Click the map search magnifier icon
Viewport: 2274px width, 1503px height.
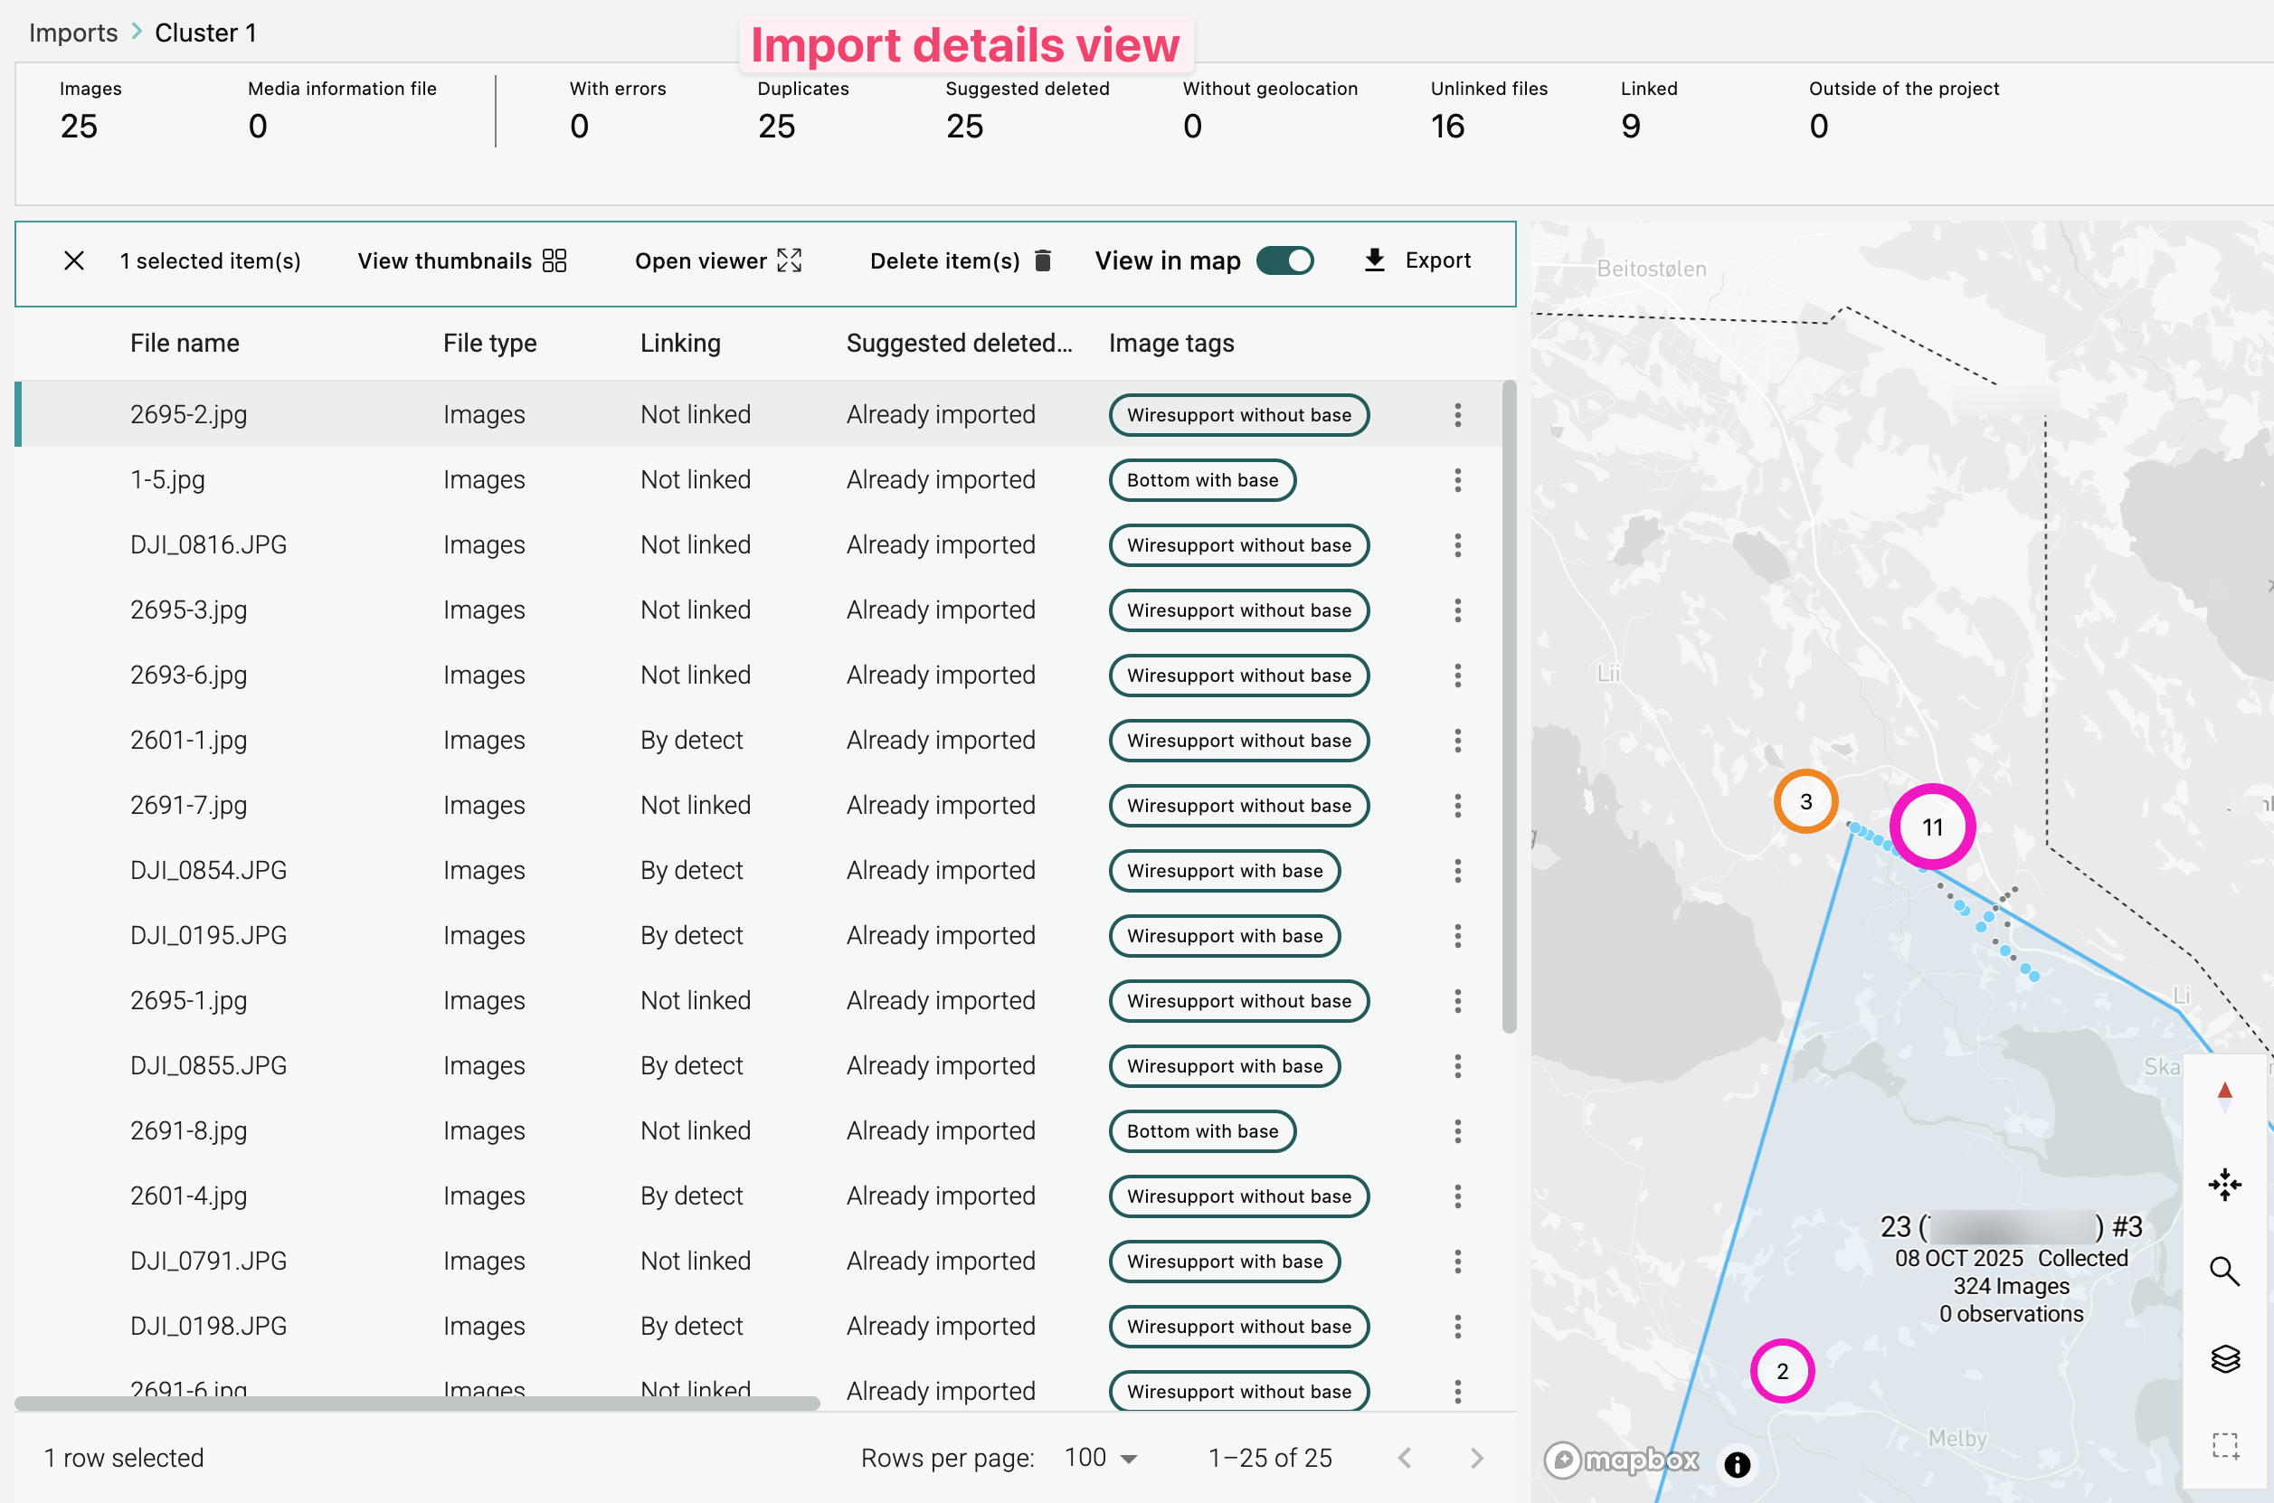2224,1271
